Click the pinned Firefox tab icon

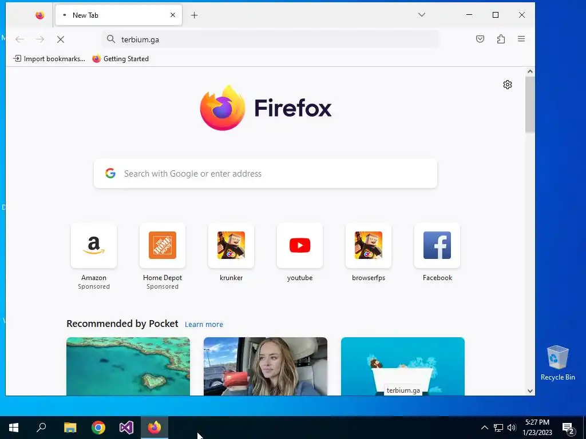[39, 15]
